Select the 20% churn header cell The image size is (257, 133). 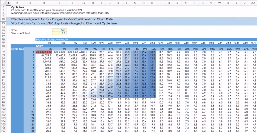click(185, 49)
